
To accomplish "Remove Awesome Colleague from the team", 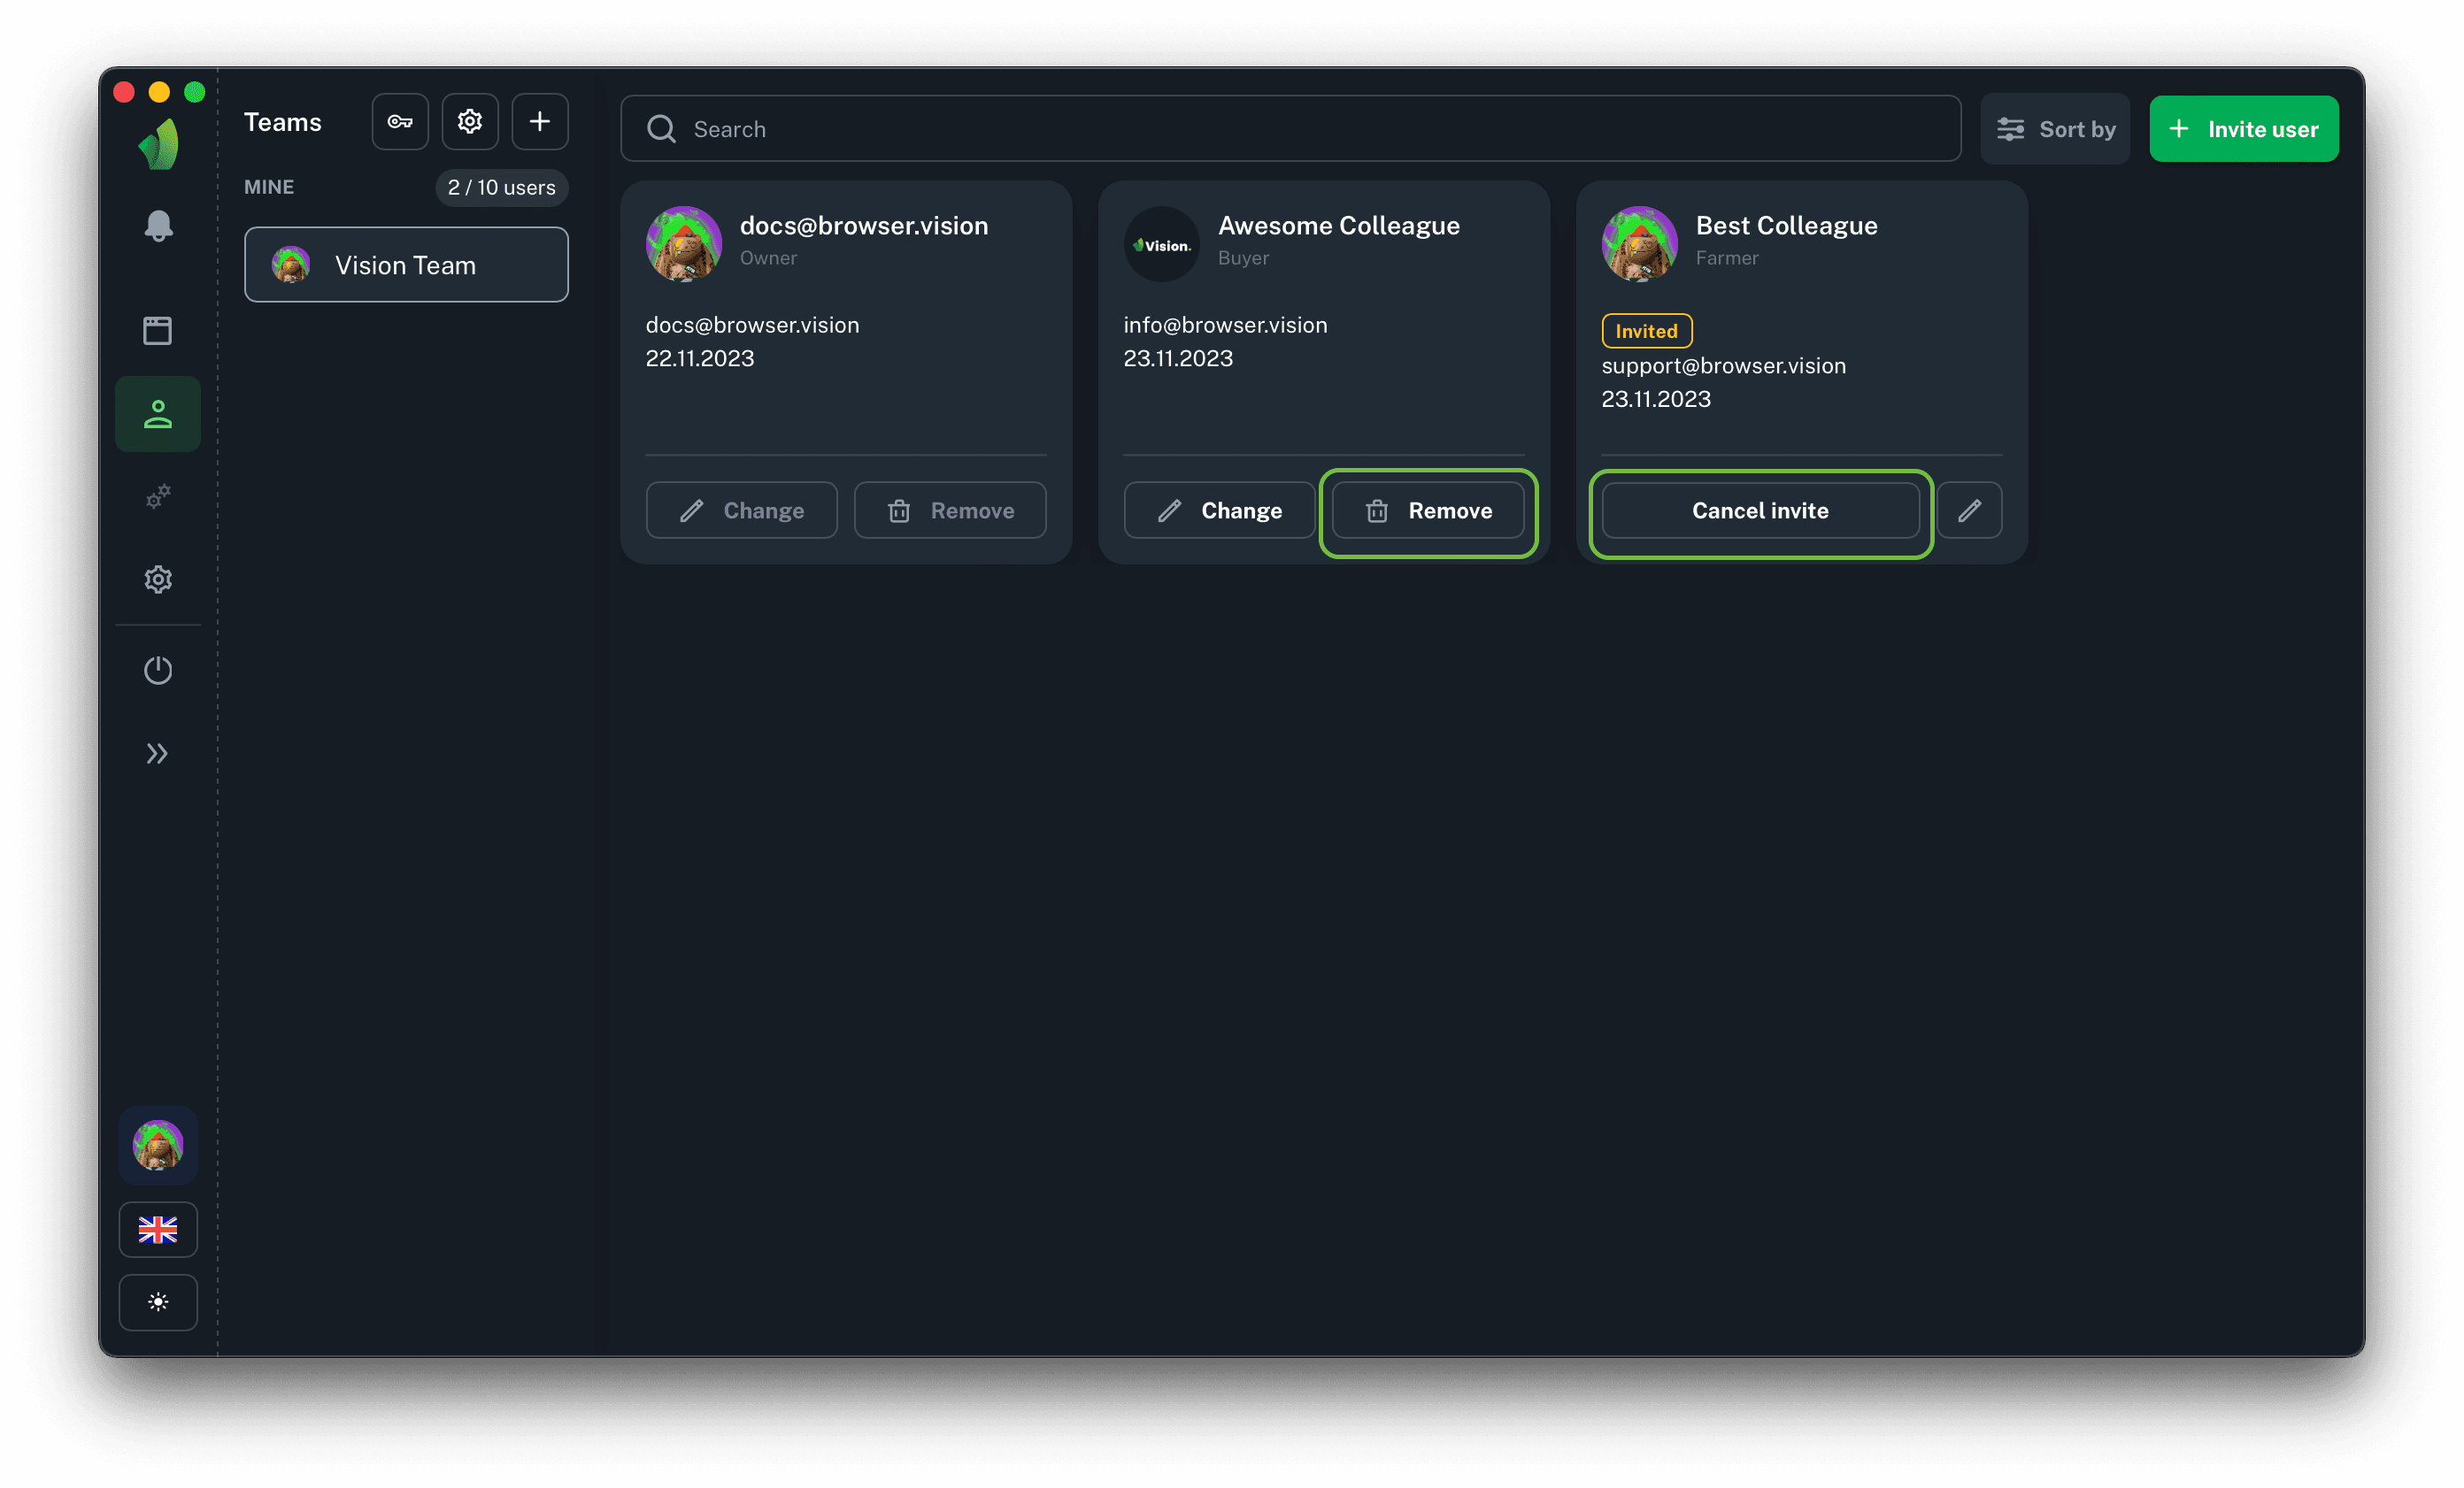I will (x=1428, y=510).
